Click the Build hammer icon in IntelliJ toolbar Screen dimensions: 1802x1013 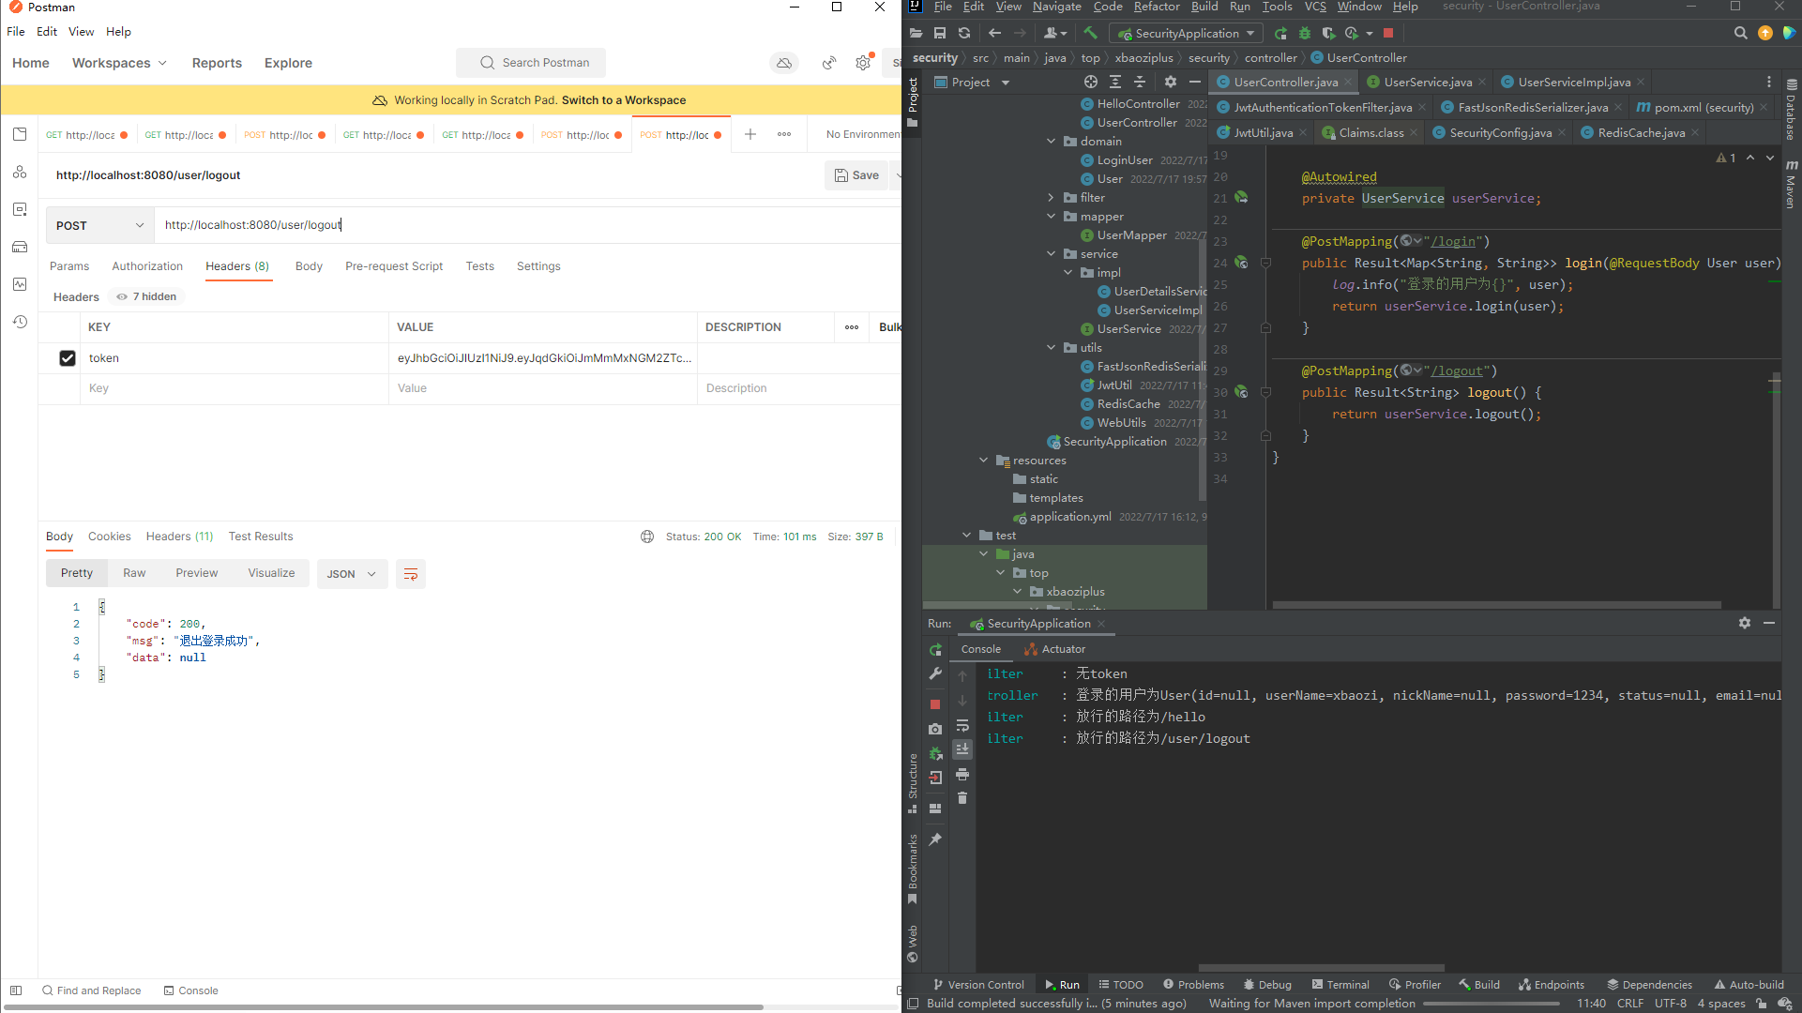[1090, 33]
